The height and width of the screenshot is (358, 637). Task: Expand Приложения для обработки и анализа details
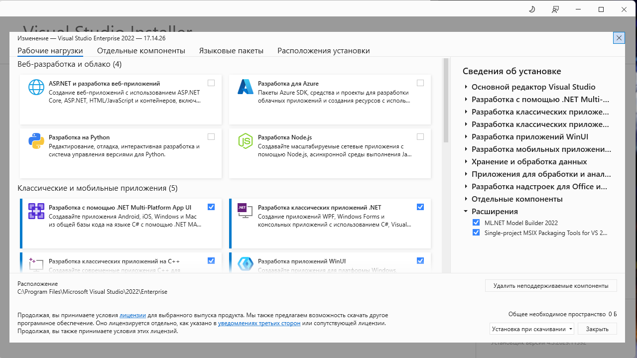click(x=466, y=174)
